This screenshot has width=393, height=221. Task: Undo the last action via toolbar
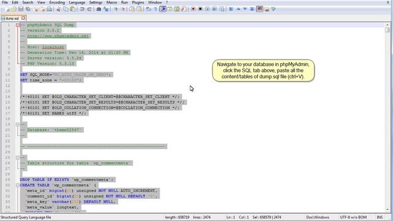[x=82, y=9]
